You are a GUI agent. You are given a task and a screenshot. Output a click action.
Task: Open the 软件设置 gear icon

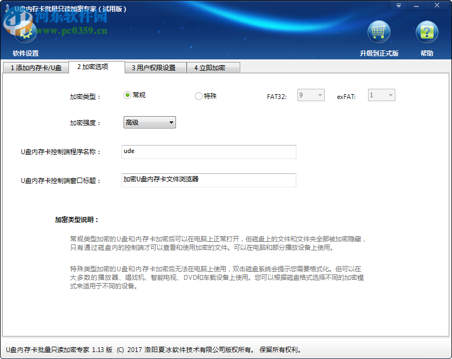(x=25, y=32)
